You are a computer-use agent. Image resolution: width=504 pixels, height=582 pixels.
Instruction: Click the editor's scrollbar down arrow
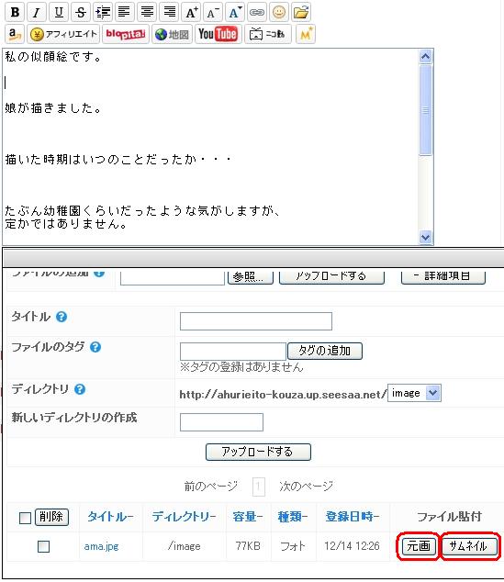pyautogui.click(x=425, y=237)
